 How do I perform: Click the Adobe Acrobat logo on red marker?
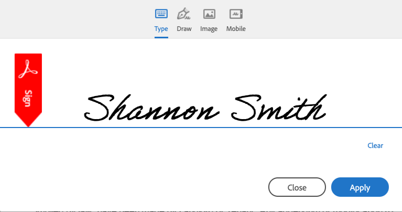coord(28,69)
